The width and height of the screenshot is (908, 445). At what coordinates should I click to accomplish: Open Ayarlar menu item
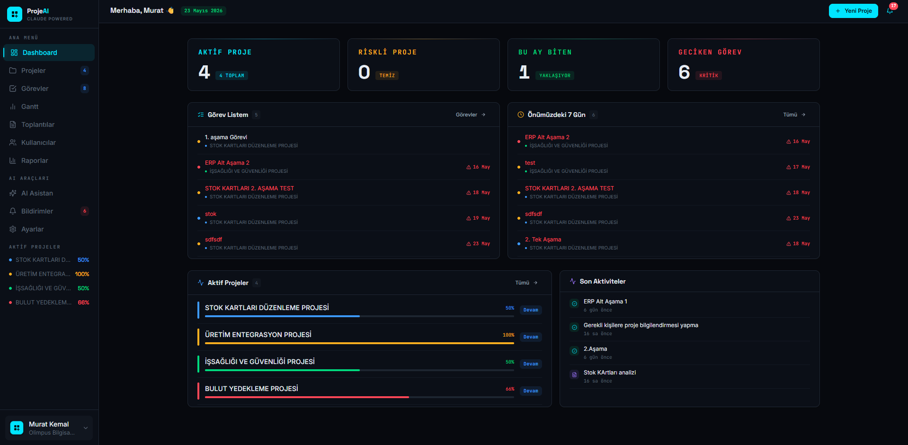coord(49,229)
